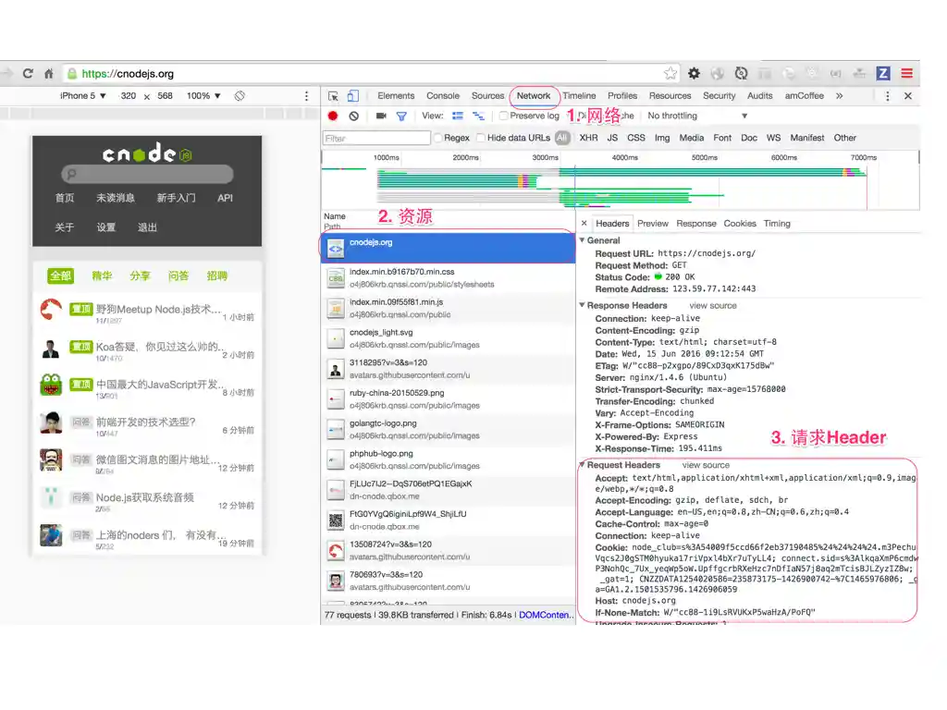947x710 pixels.
Task: Click browser address bar URL
Action: coord(128,74)
